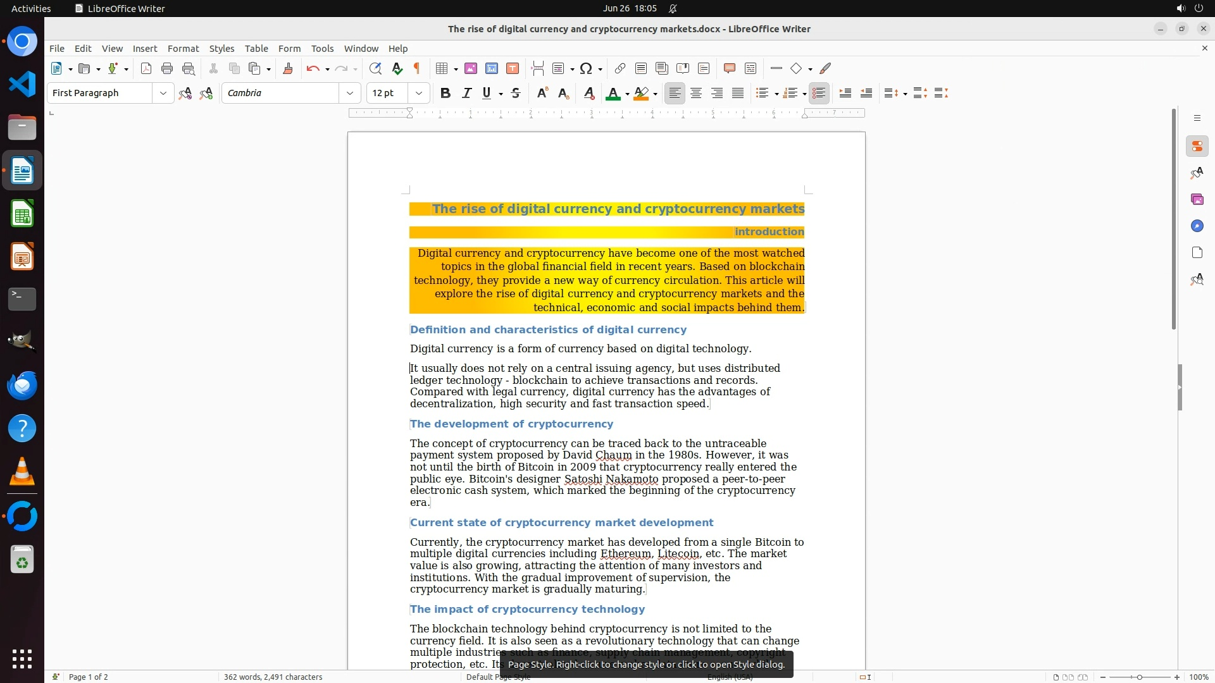Click the zoom slider in status bar
The image size is (1215, 683).
1139,677
